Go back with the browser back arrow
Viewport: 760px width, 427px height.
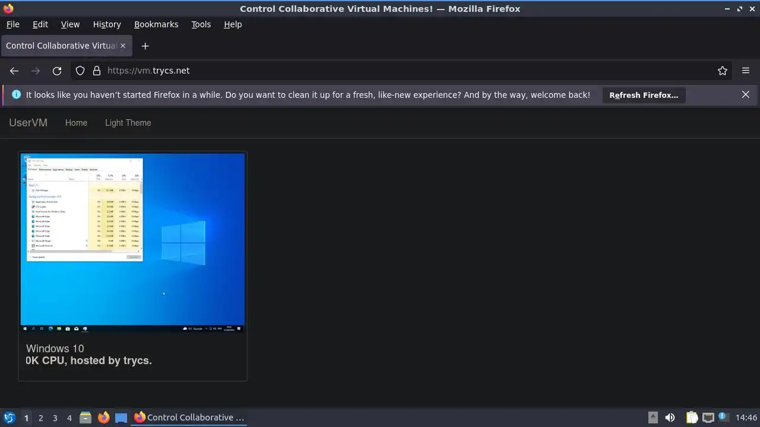pos(14,71)
